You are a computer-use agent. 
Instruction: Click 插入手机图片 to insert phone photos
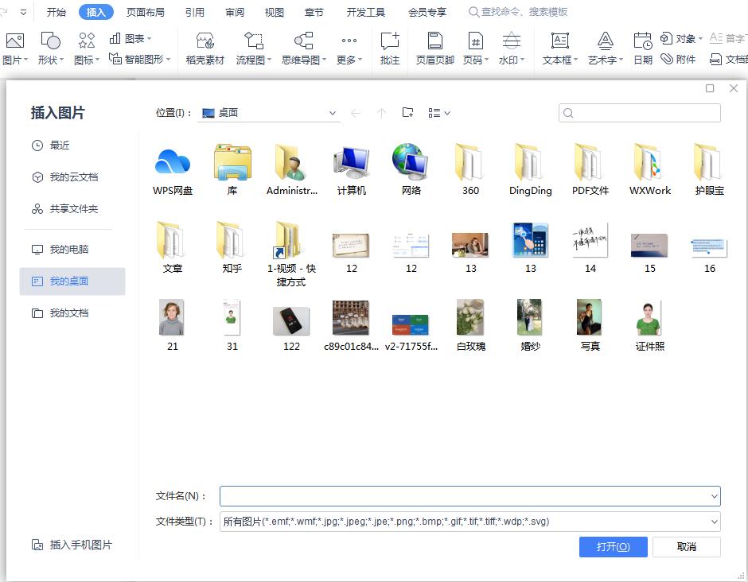click(72, 545)
